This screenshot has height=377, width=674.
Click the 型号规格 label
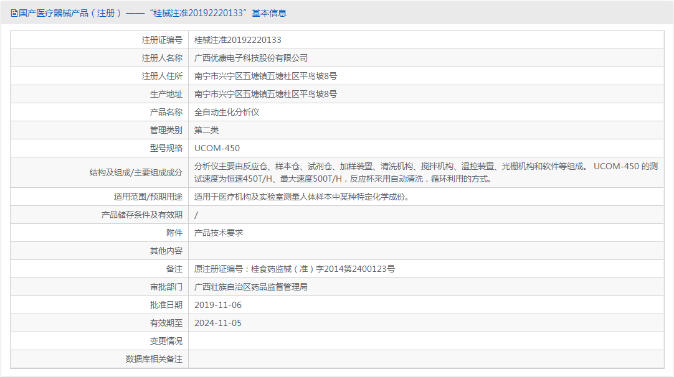[166, 148]
